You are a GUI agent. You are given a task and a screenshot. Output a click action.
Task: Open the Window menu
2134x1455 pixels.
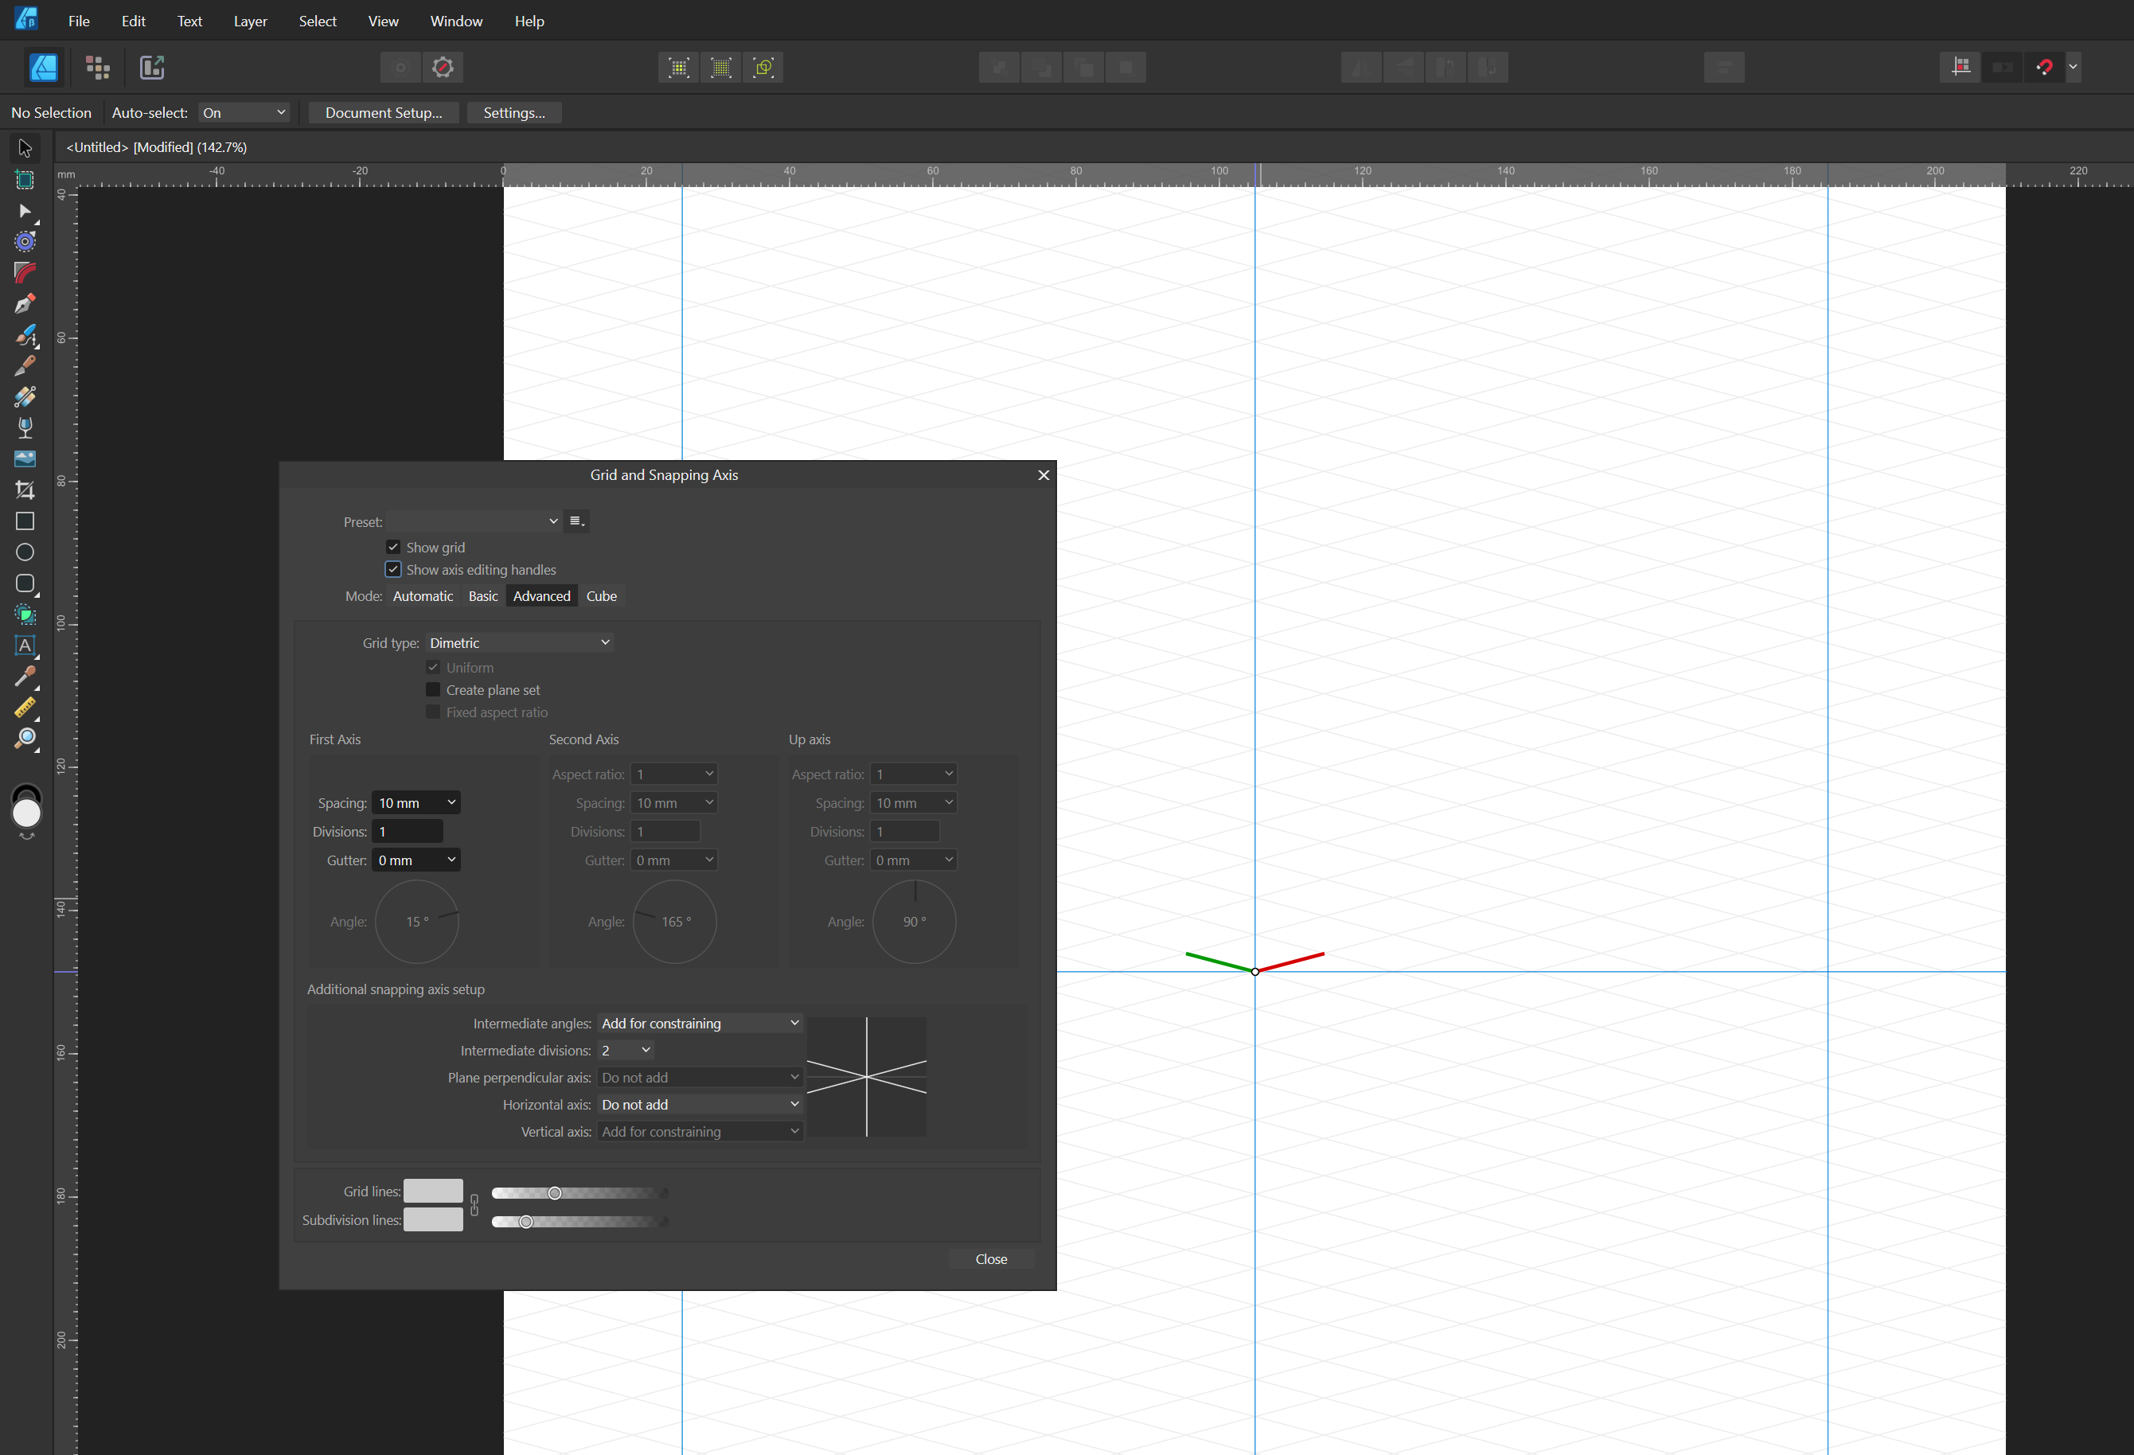pos(456,20)
